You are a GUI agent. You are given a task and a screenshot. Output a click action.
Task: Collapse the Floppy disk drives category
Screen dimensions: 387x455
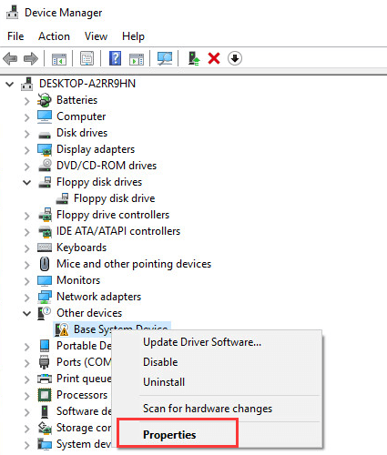[27, 182]
